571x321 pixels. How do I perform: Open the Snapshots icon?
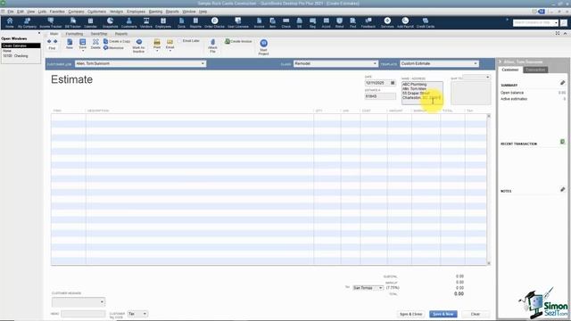coord(110,22)
